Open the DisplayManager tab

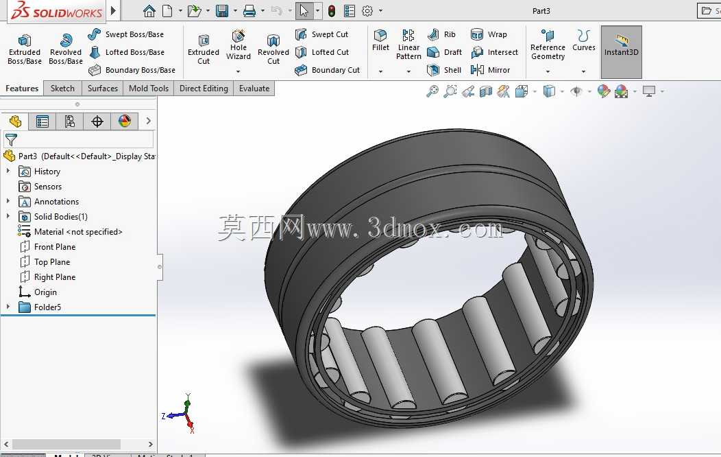point(125,121)
